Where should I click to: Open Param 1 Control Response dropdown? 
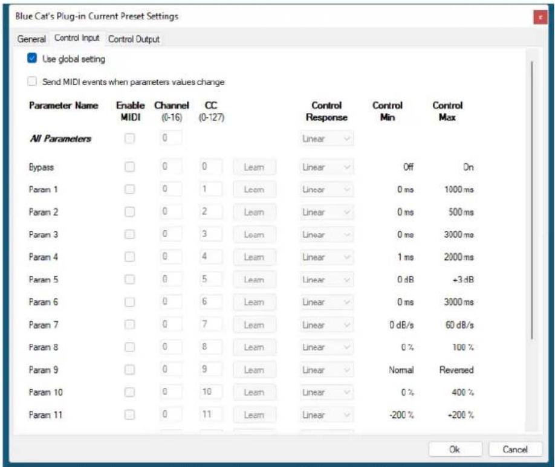click(x=326, y=190)
